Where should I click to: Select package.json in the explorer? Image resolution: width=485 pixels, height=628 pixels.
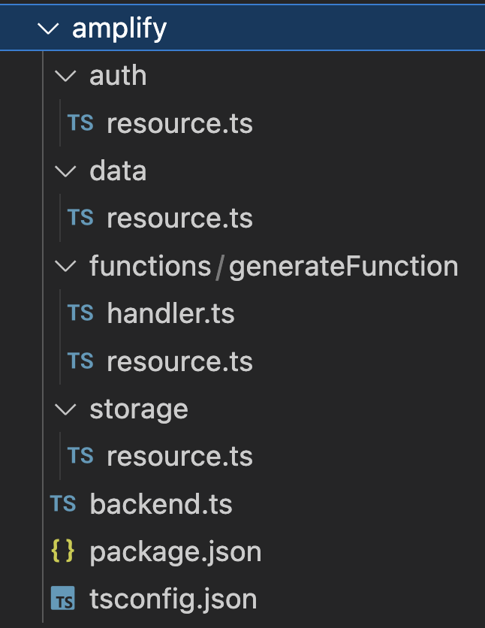tap(175, 551)
